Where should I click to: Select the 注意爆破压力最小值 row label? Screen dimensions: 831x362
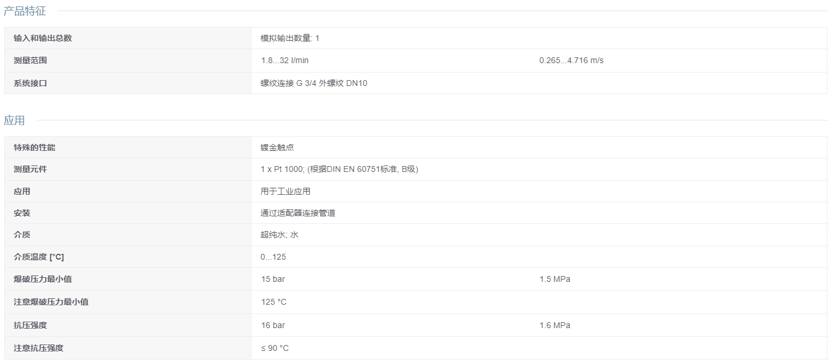point(51,302)
